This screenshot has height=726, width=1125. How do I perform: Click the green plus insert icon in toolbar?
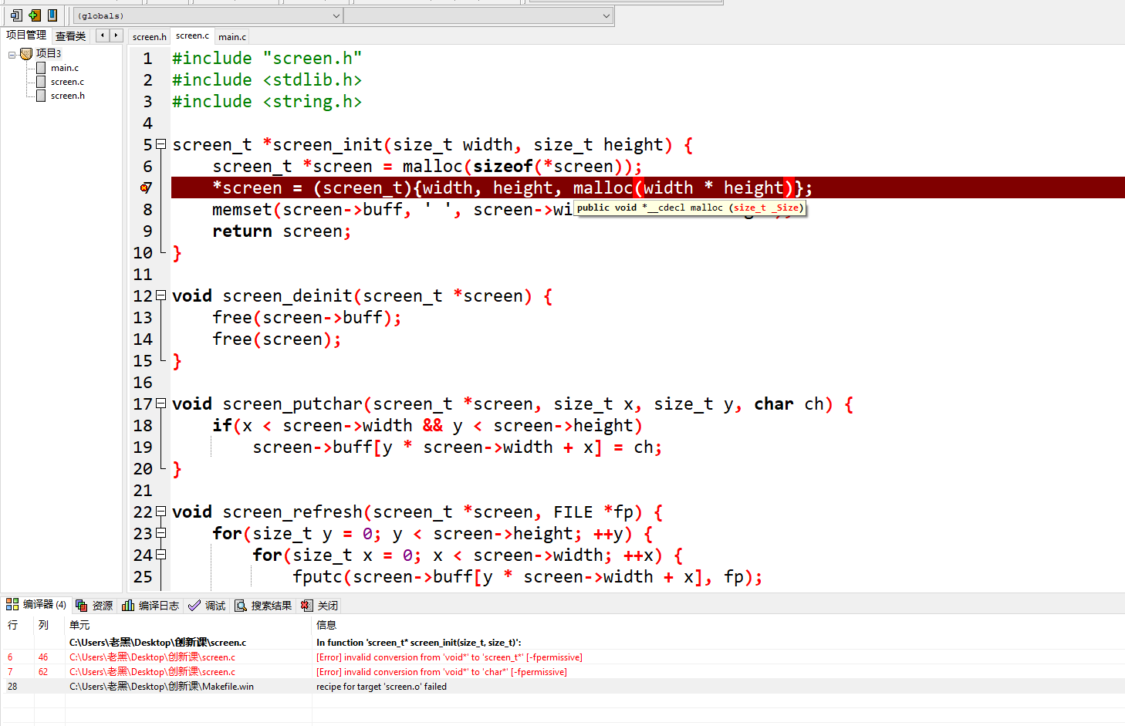[x=34, y=15]
